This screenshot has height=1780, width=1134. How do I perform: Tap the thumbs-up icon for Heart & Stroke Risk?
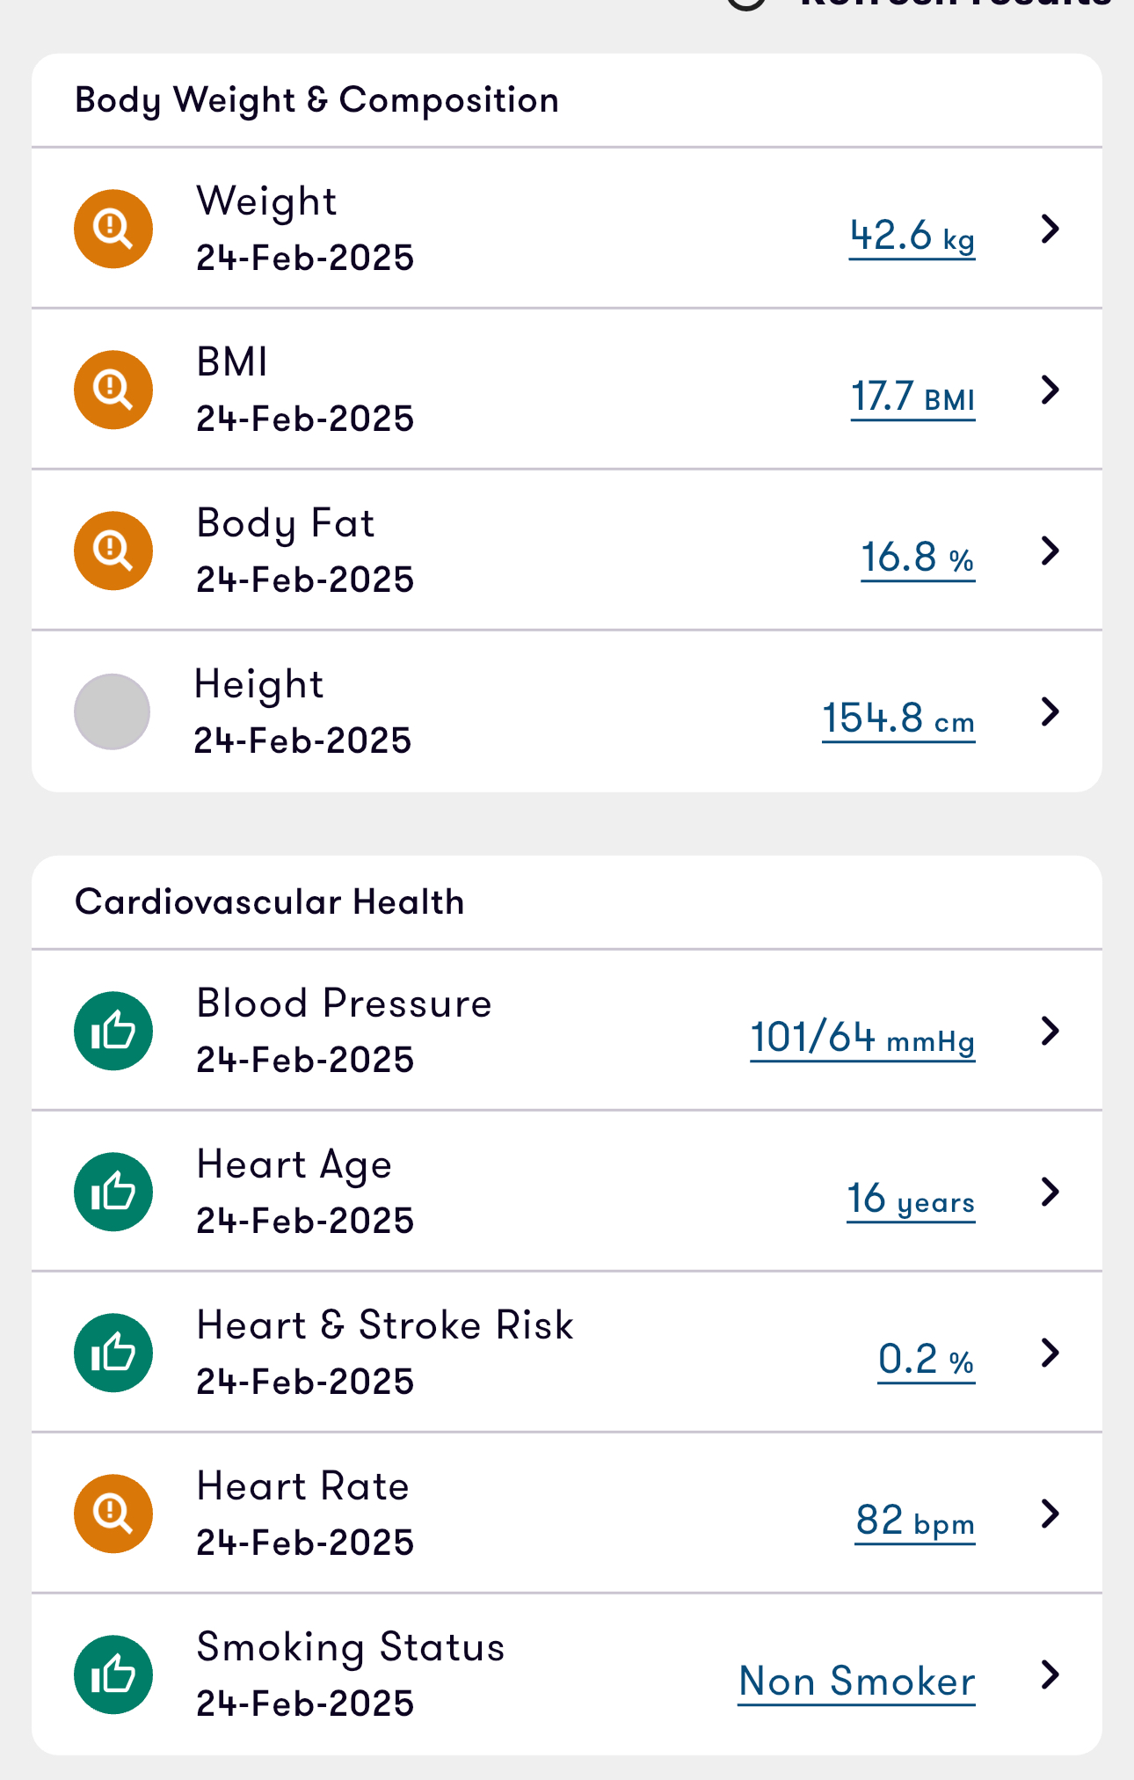pyautogui.click(x=113, y=1353)
